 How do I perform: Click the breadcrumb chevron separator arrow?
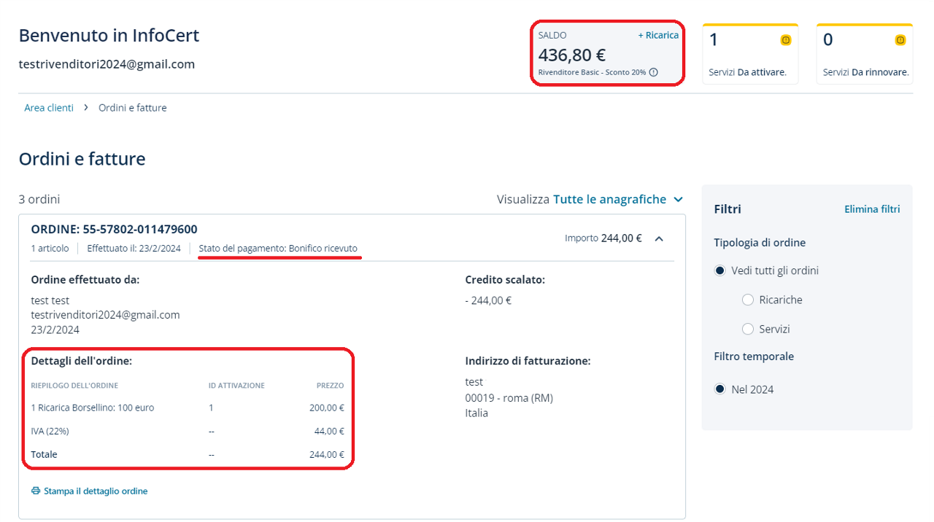click(x=86, y=108)
